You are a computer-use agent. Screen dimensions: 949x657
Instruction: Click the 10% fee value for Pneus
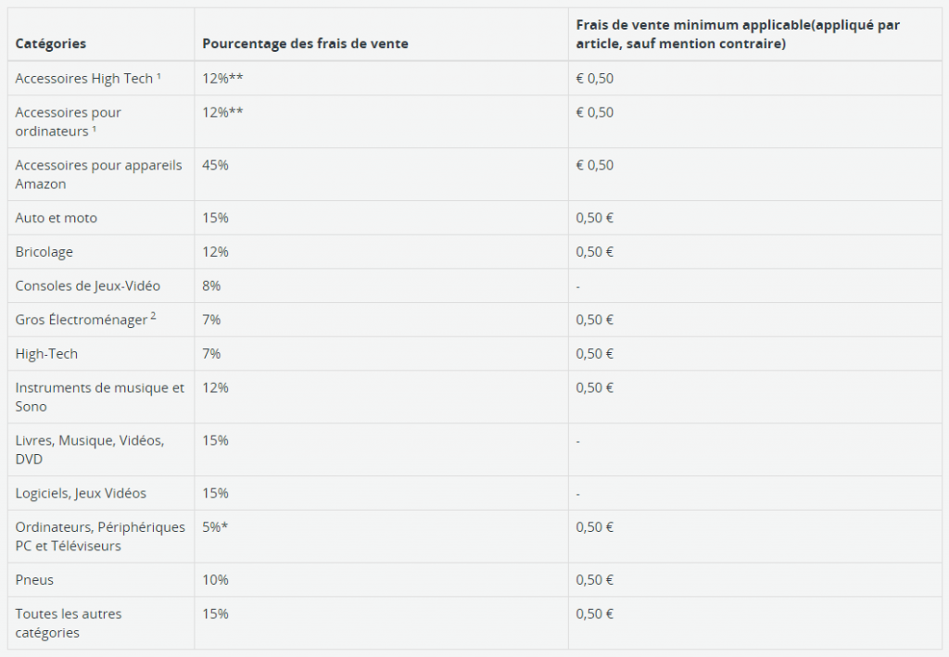(x=215, y=579)
